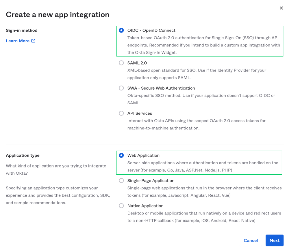Click the Native Application description text
Screen dimensions: 289x251
(204, 217)
